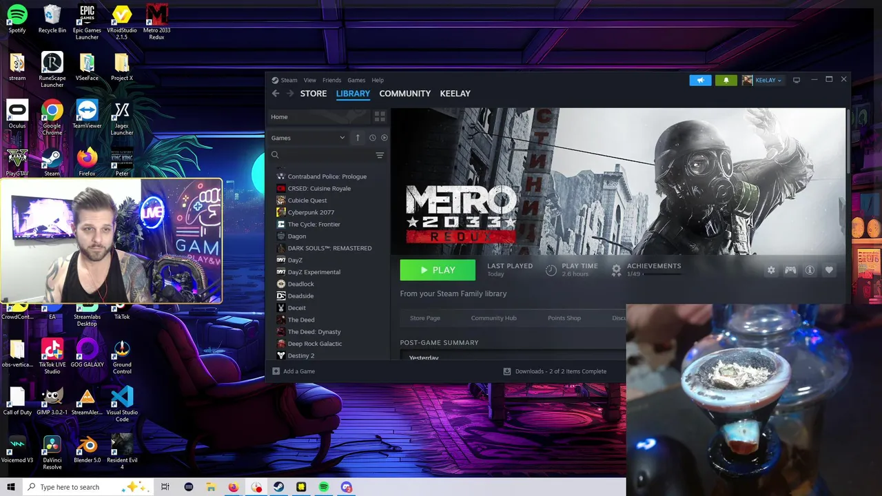Open GOG GALAXY desktop icon
882x496 pixels.
(87, 353)
